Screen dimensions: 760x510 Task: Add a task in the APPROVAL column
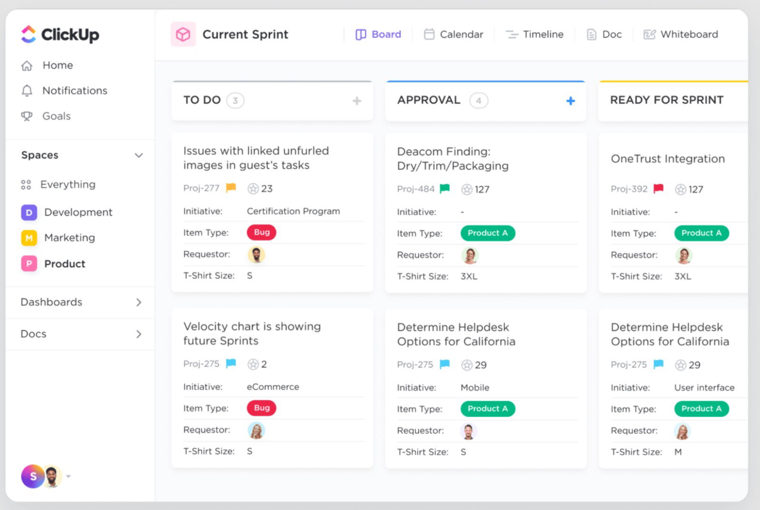[571, 101]
